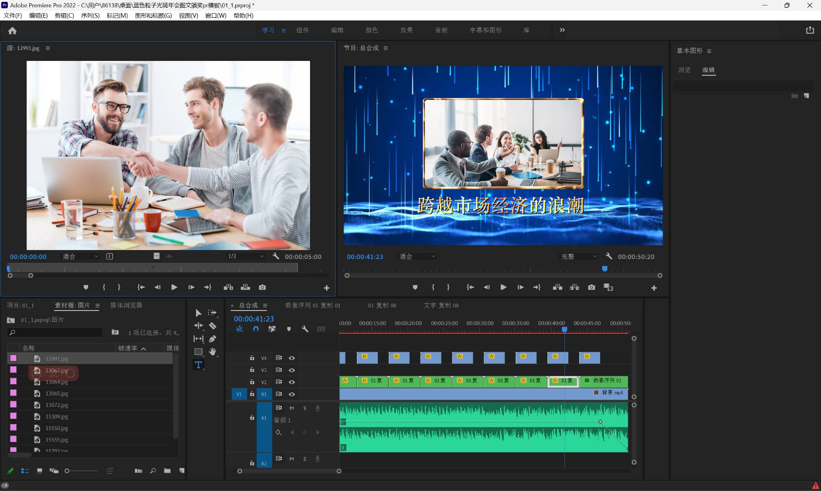
Task: Open the Home screen icon
Action: tap(12, 30)
